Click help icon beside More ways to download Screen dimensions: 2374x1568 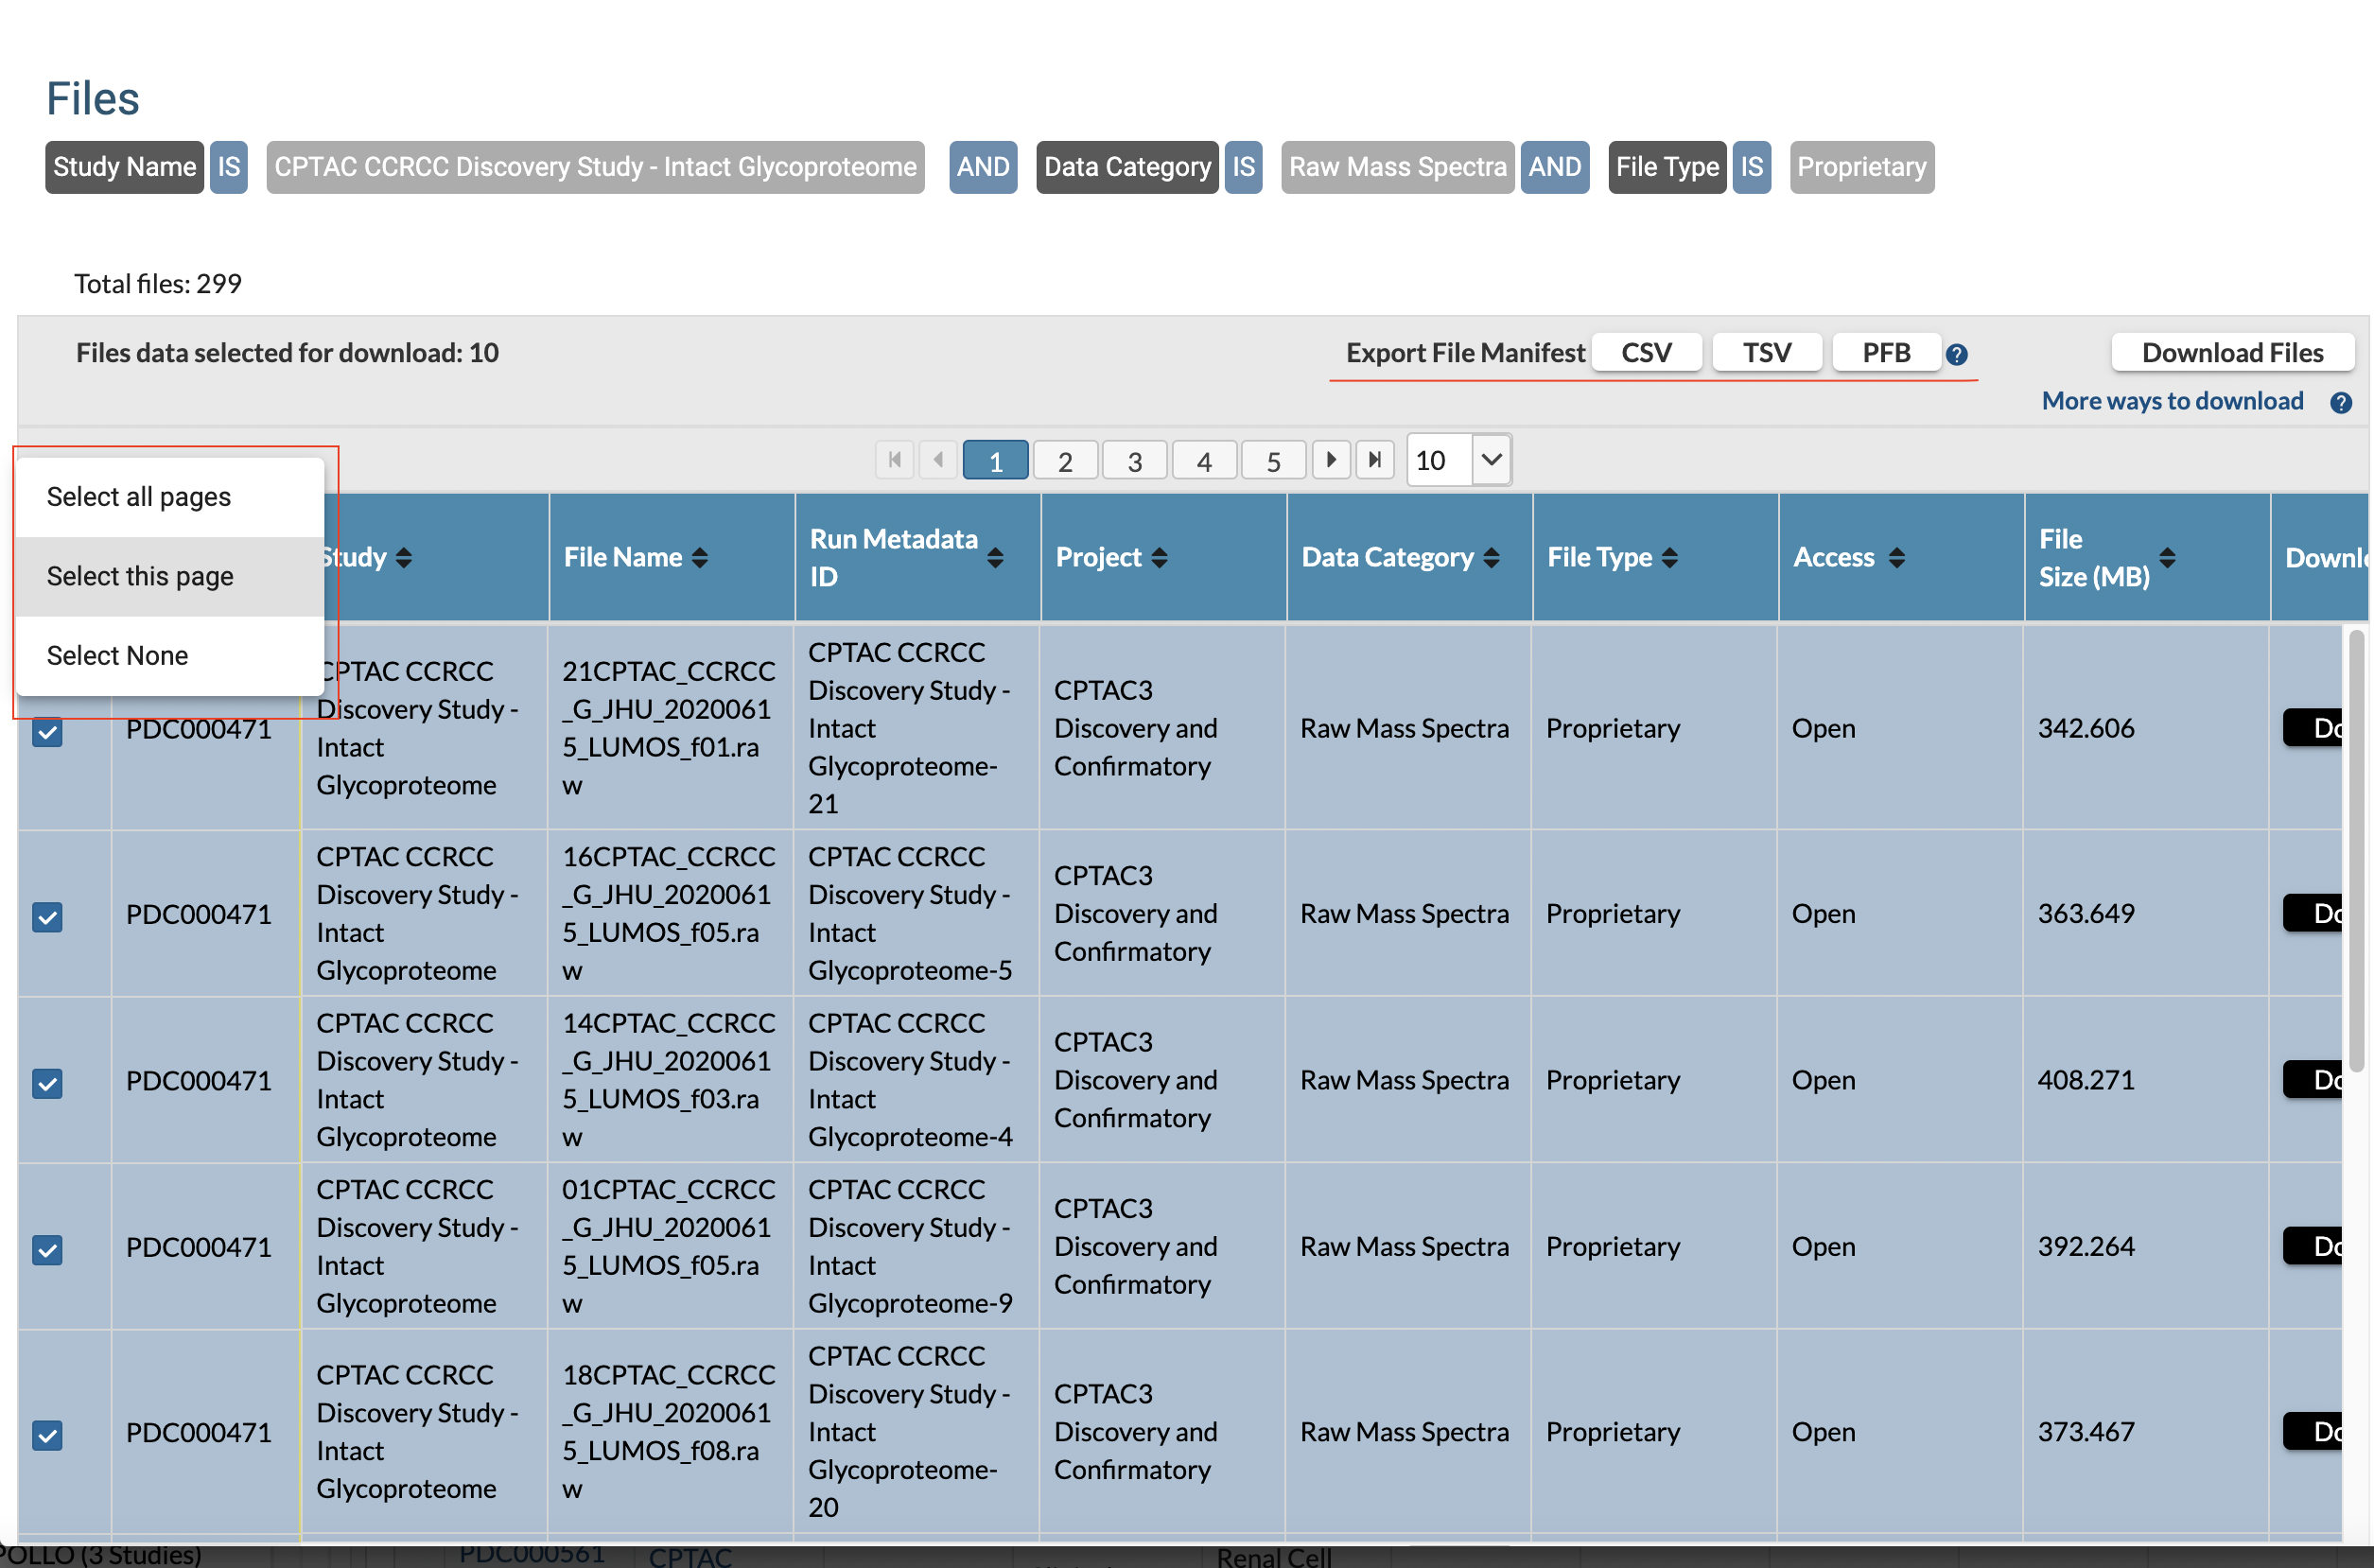click(2340, 402)
